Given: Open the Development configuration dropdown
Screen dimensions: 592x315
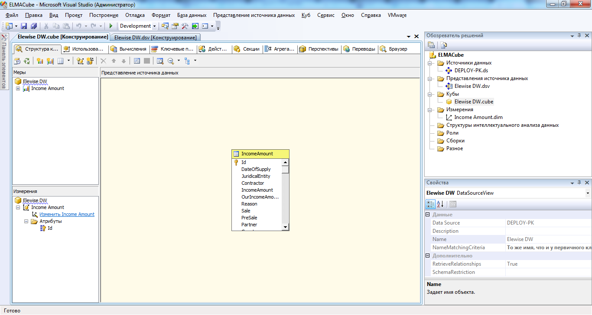Looking at the screenshot, I should [154, 26].
